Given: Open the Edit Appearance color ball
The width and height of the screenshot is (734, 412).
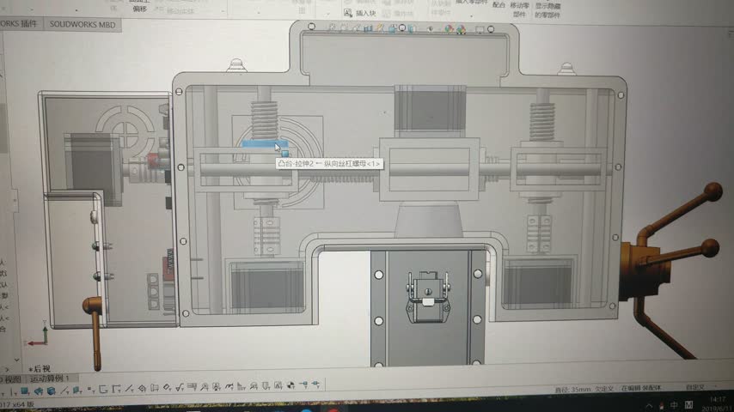Looking at the screenshot, I should click(448, 29).
